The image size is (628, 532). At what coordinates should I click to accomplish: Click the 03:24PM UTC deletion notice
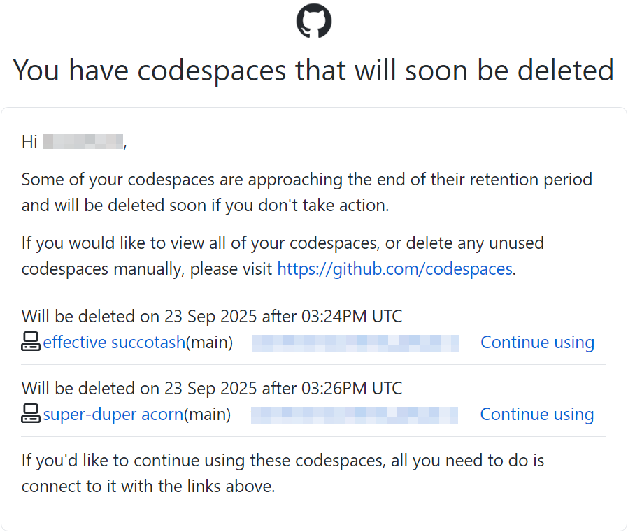212,316
